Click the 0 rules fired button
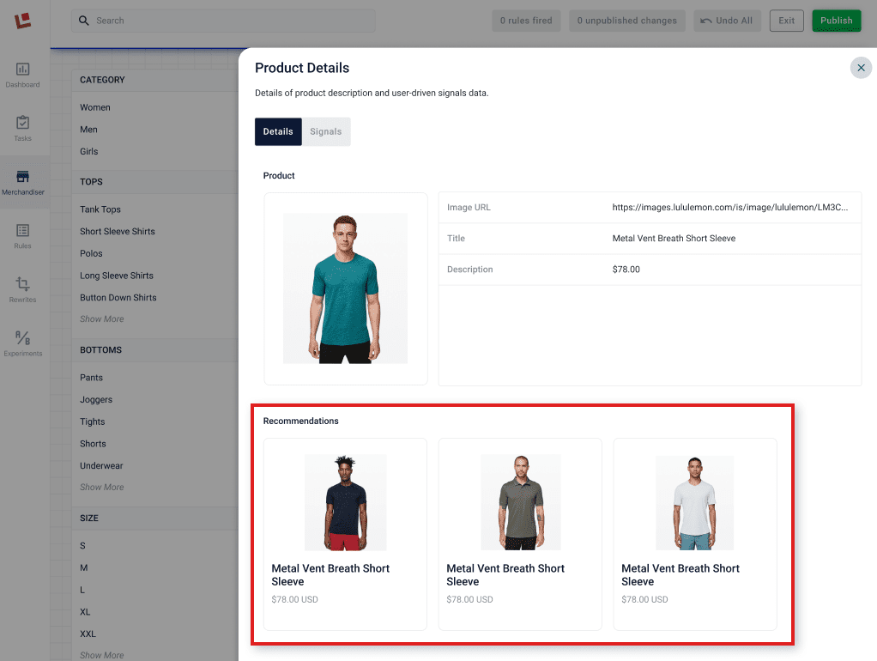Viewport: 877px width, 661px height. tap(526, 21)
